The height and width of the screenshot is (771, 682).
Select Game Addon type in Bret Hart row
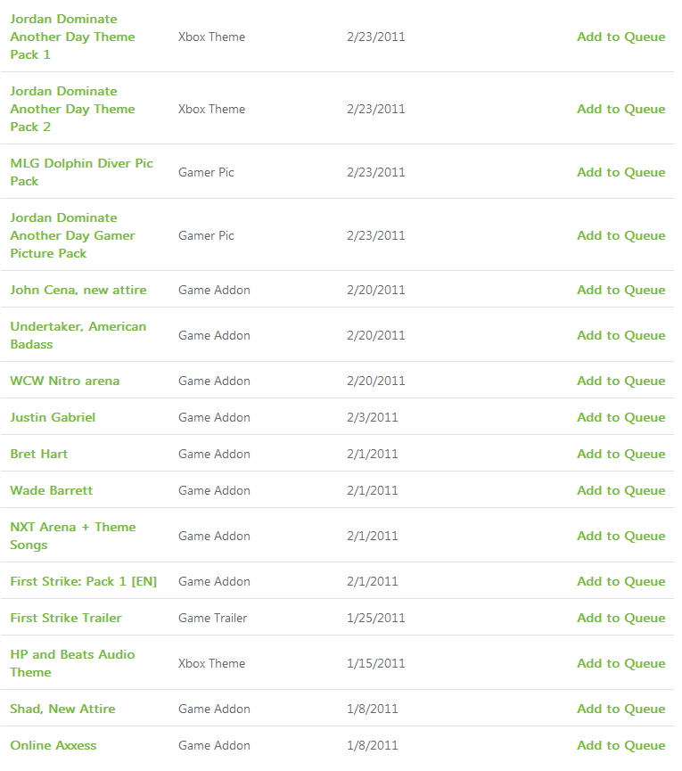point(214,454)
